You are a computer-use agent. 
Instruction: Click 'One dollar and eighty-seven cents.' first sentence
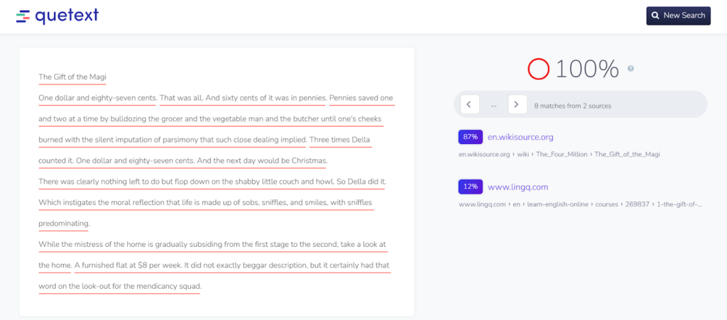(x=98, y=98)
